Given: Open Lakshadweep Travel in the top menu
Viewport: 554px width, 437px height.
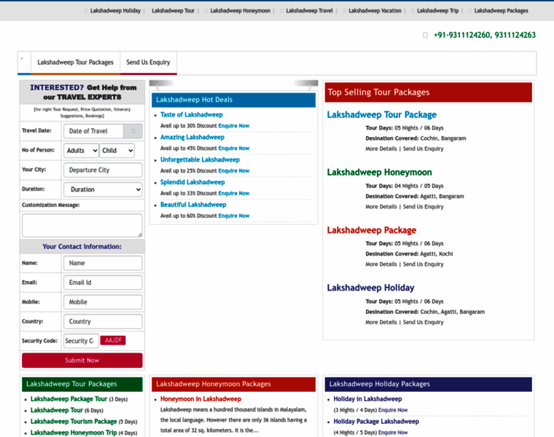Looking at the screenshot, I should coord(310,11).
